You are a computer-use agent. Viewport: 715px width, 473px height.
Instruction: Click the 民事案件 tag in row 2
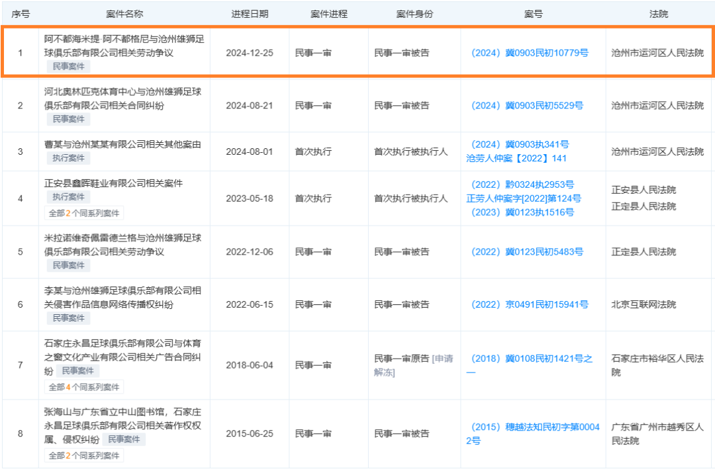68,119
